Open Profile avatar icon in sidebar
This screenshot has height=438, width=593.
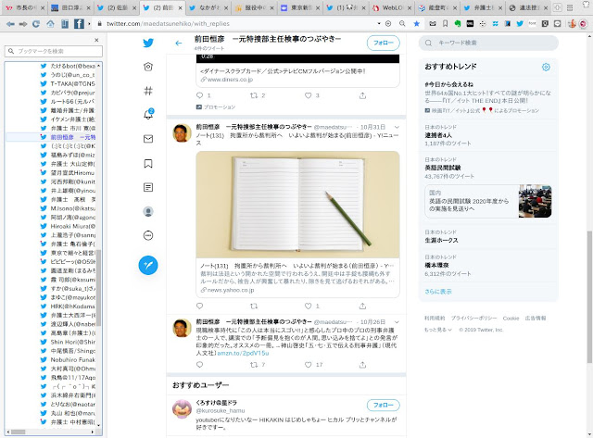click(148, 212)
